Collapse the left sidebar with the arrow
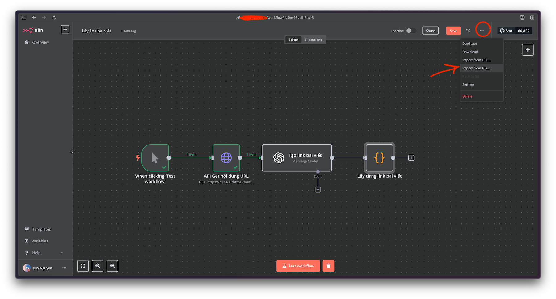The height and width of the screenshot is (299, 556). 73,152
